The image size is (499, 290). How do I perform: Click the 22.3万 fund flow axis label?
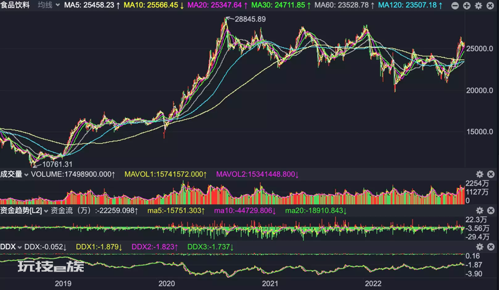point(477,220)
